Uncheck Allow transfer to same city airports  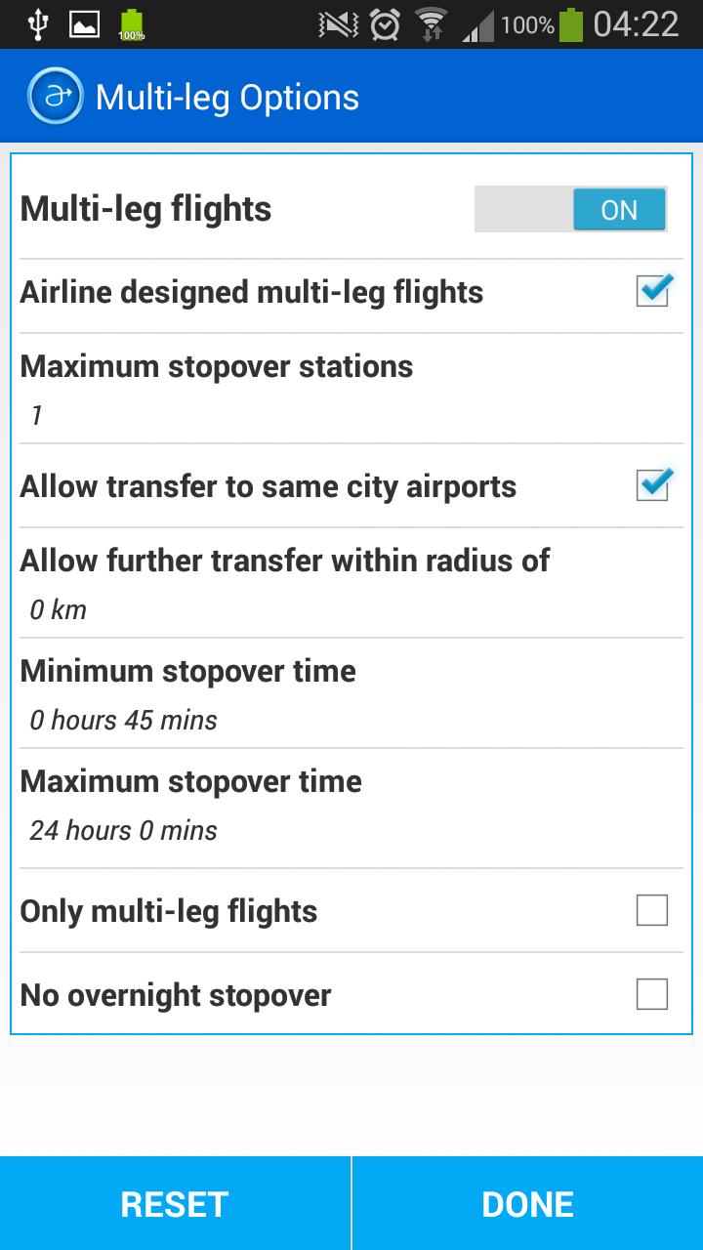point(652,485)
